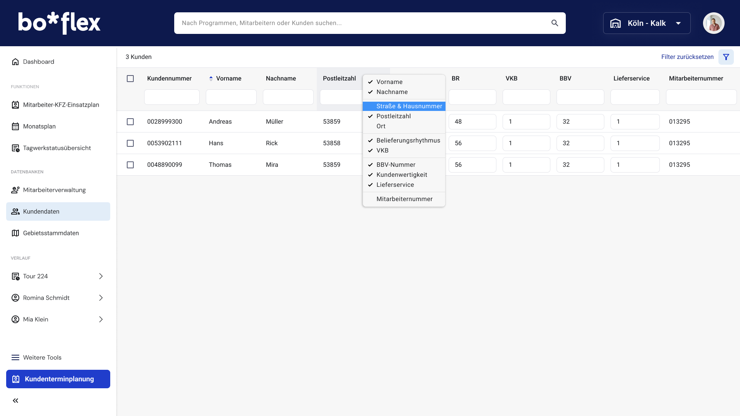
Task: Click the Kundennummer filter input field
Action: 172,97
